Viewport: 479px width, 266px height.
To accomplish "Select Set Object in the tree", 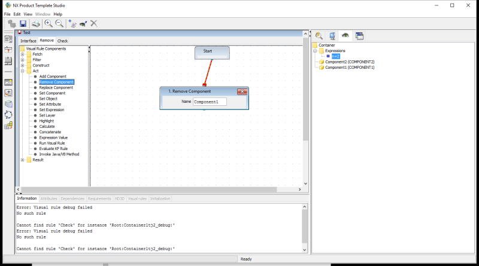I will click(x=48, y=99).
